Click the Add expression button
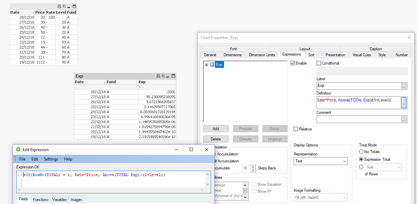 pyautogui.click(x=216, y=129)
